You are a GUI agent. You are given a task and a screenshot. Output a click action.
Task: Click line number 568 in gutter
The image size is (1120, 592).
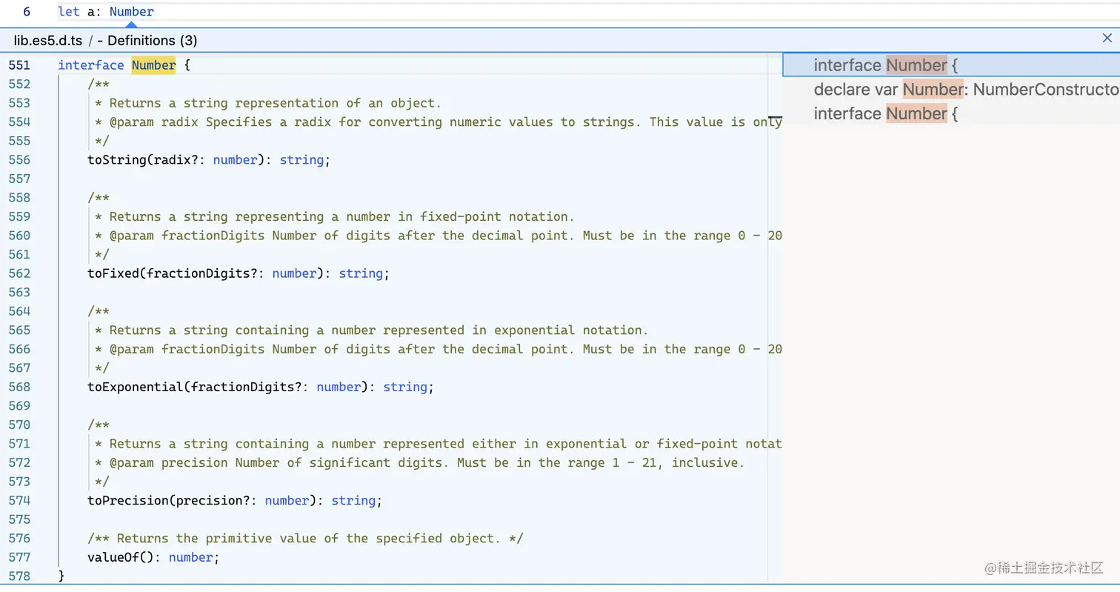tap(19, 387)
